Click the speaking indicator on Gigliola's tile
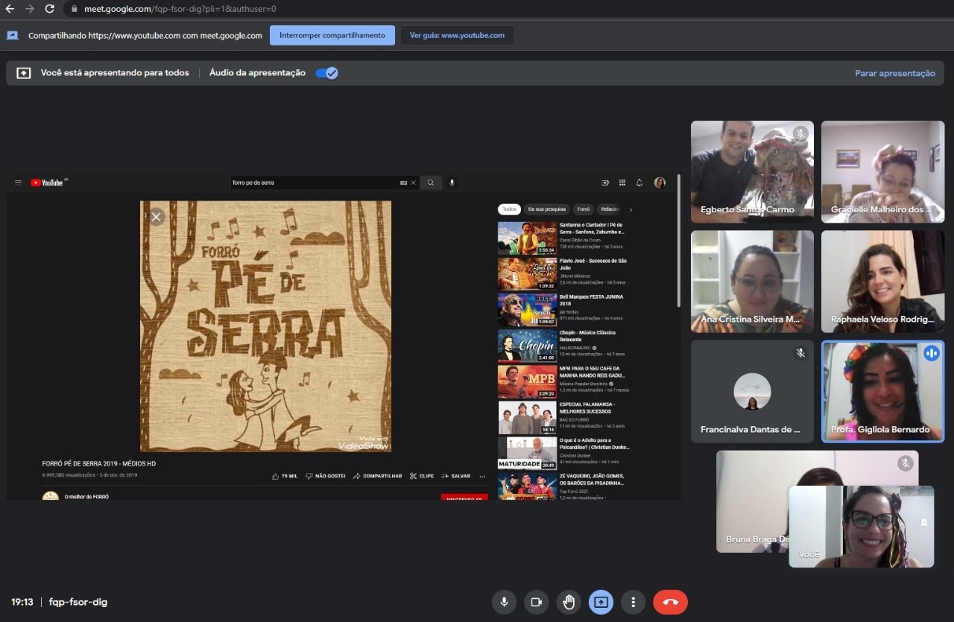 click(932, 353)
